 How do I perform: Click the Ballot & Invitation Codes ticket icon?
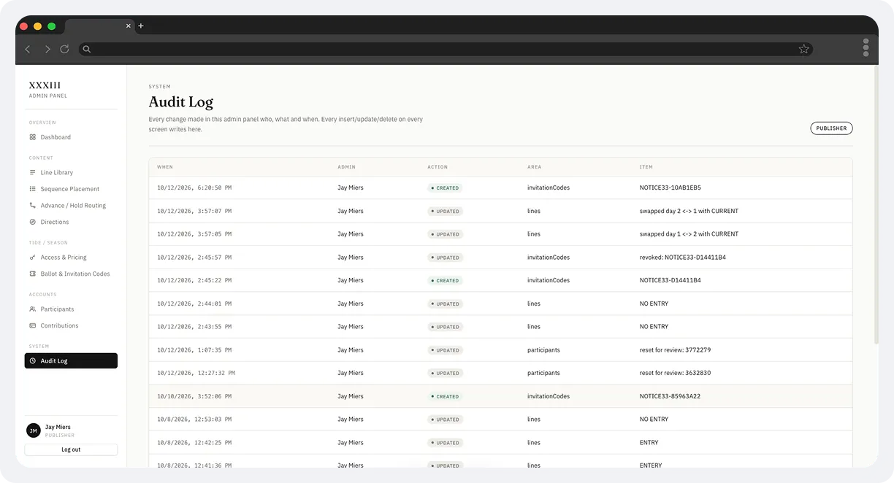[x=32, y=274]
